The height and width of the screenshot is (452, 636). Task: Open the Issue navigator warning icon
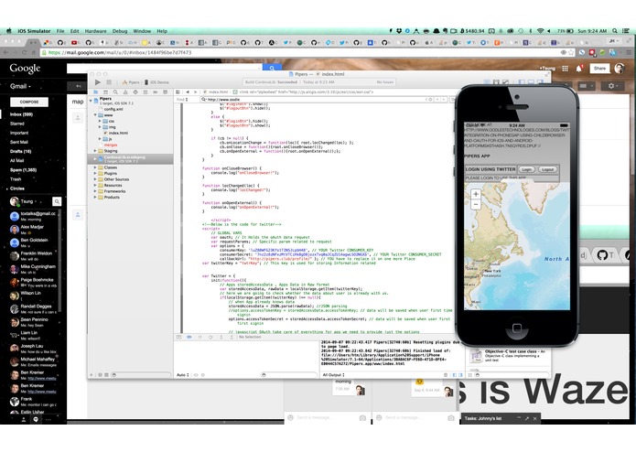(x=125, y=92)
